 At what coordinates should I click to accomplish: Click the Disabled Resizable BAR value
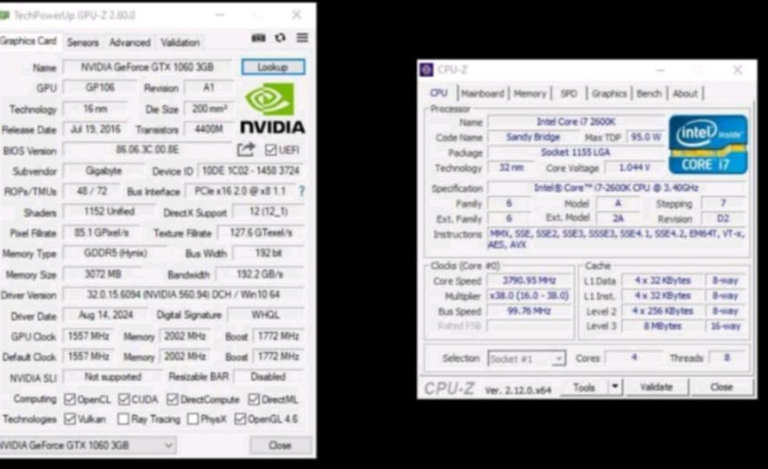pos(268,377)
